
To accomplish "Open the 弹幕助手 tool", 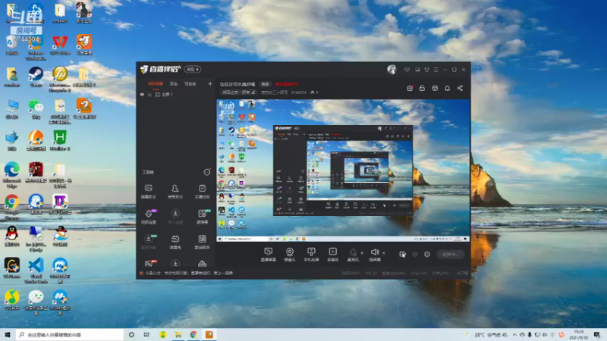I will [149, 191].
